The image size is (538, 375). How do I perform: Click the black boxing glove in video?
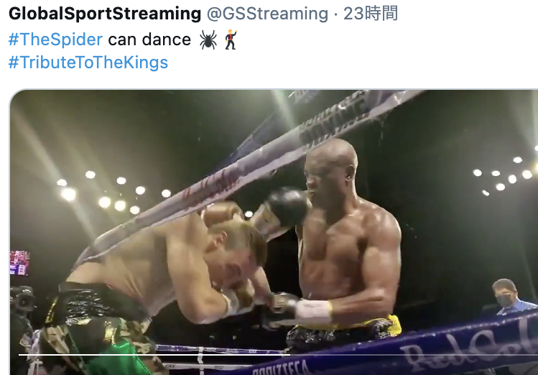click(287, 208)
